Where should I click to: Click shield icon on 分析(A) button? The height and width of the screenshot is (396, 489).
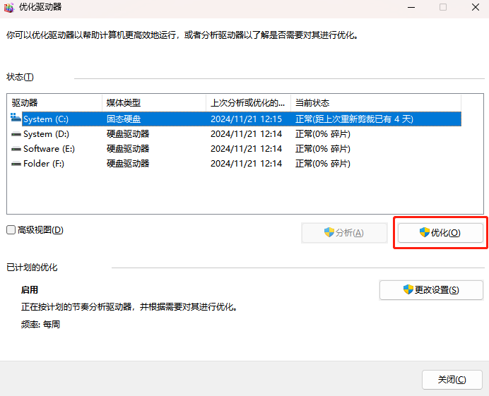click(x=329, y=232)
